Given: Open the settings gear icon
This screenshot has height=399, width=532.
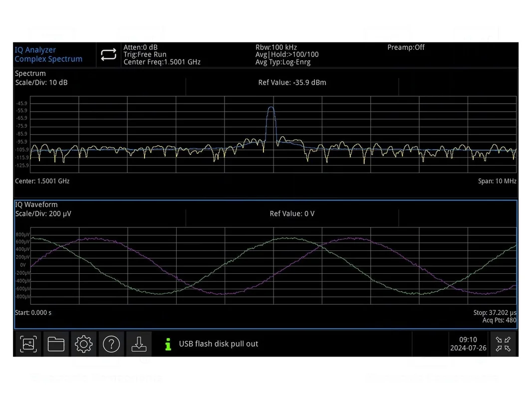Looking at the screenshot, I should (x=83, y=344).
